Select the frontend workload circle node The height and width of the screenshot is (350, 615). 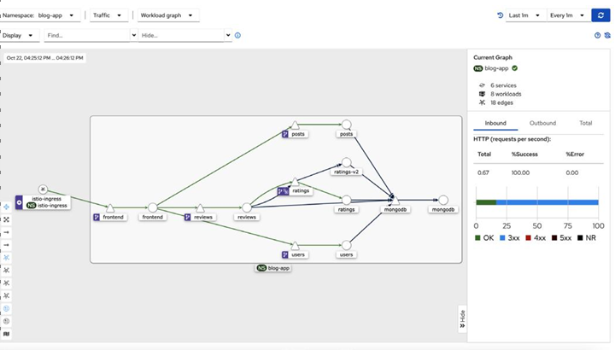click(x=153, y=207)
